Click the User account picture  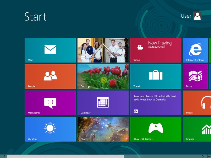pos(198,16)
